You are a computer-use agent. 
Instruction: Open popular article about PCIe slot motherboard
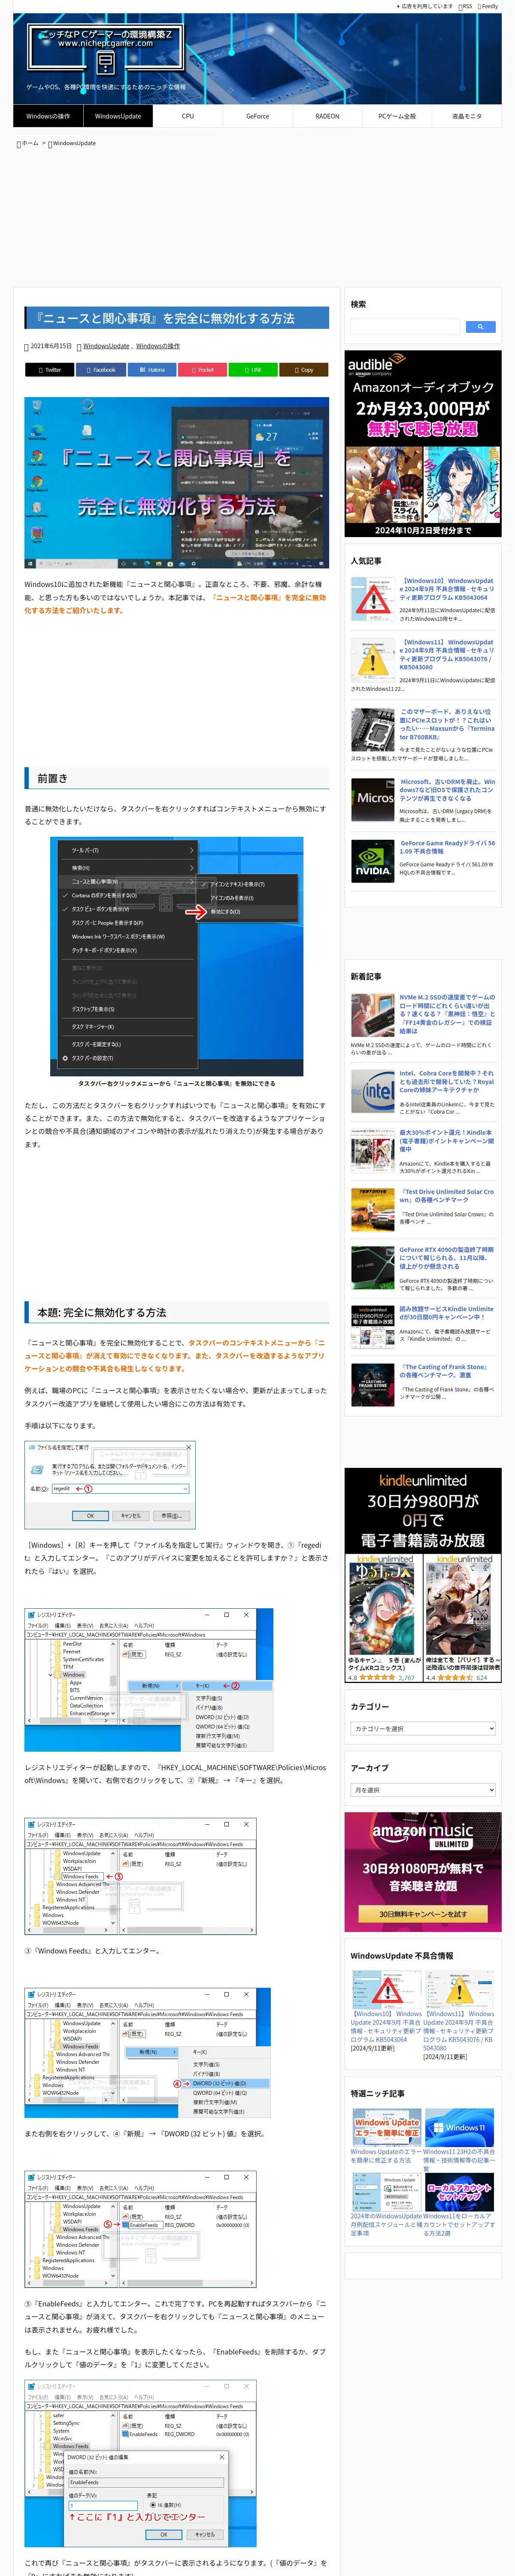point(447,724)
